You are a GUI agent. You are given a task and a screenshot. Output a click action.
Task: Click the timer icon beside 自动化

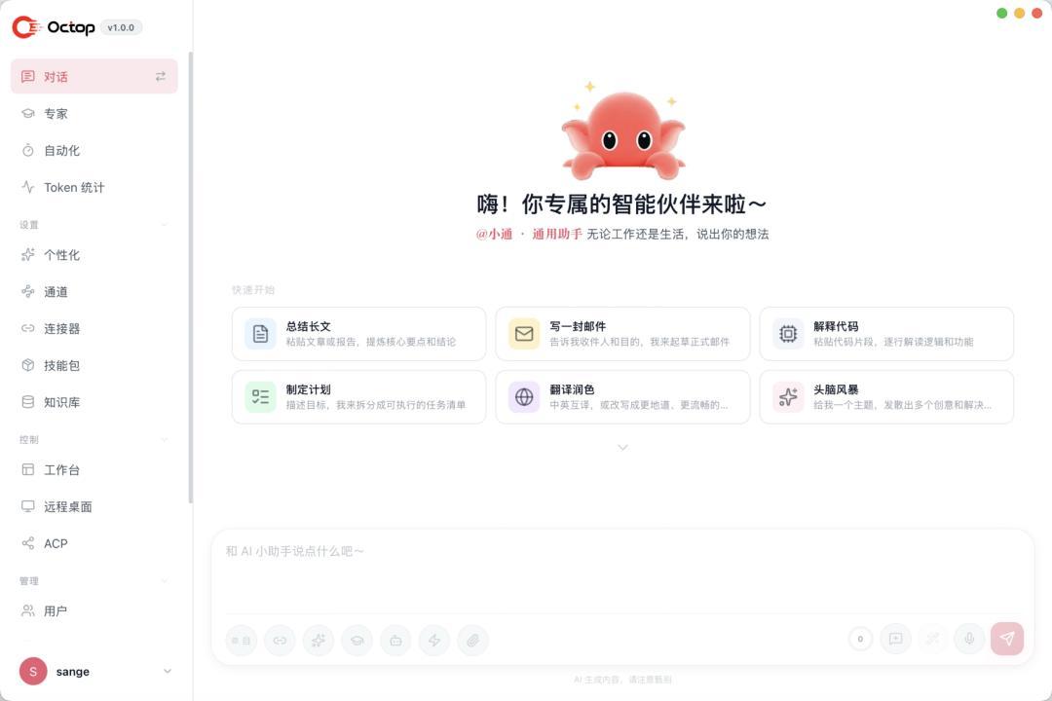click(x=27, y=150)
